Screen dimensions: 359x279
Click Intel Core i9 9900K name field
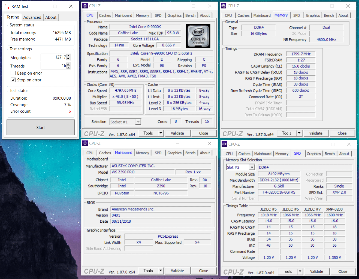(145, 27)
